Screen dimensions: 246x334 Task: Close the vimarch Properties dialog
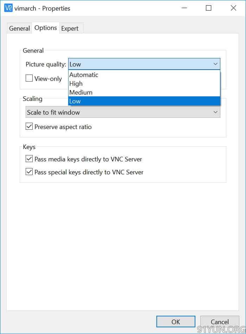point(233,8)
